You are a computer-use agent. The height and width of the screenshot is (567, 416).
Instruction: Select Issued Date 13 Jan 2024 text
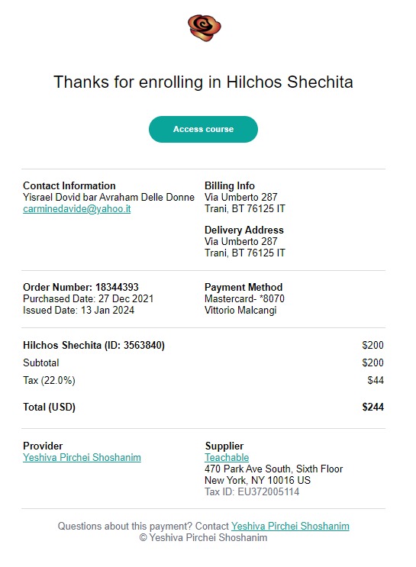[79, 311]
